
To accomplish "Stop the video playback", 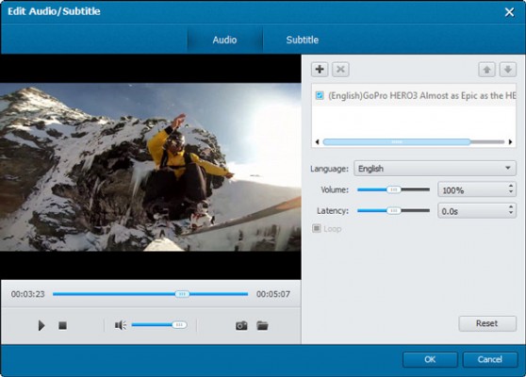I will point(62,325).
